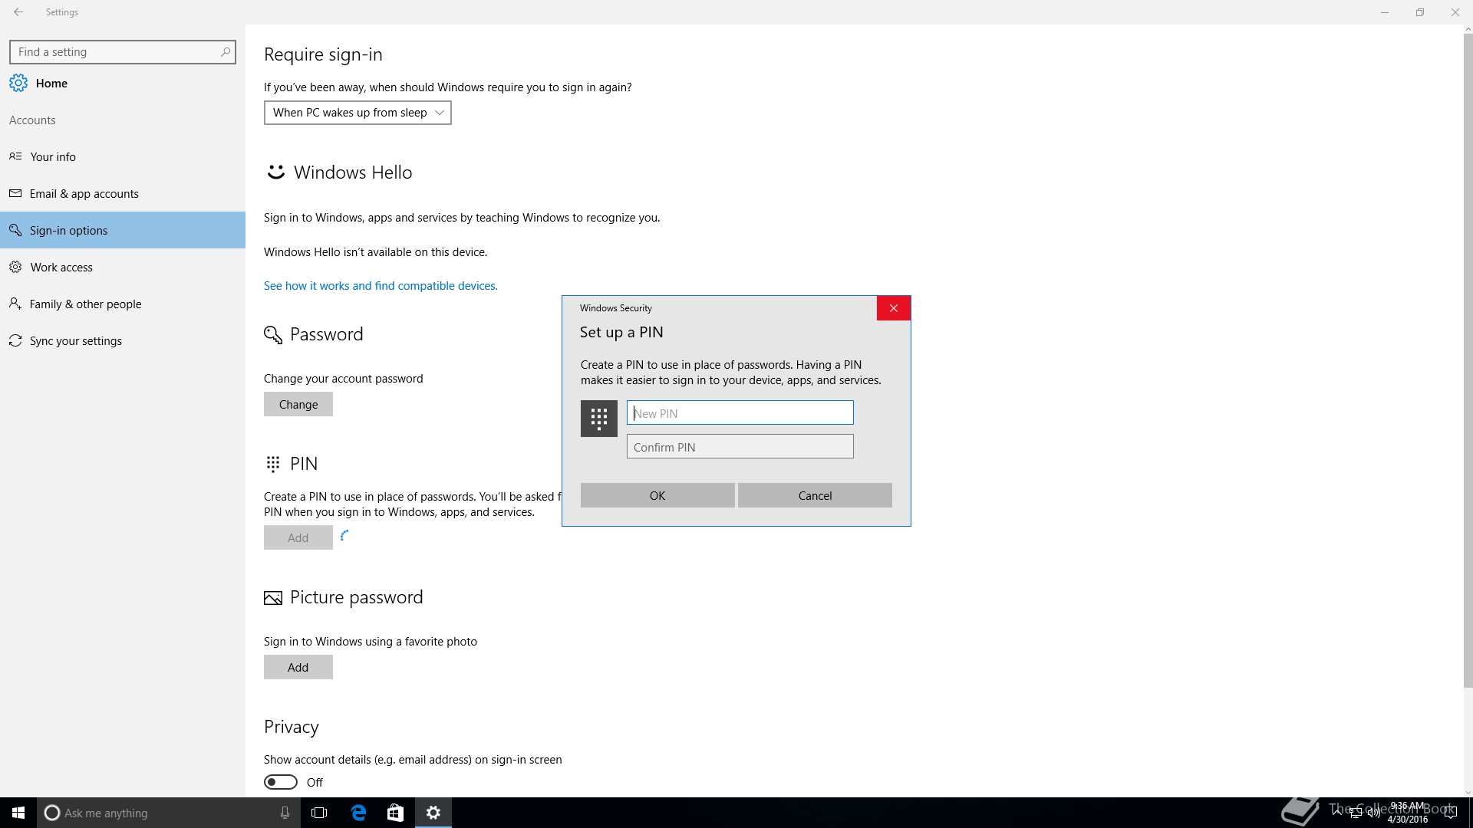The image size is (1473, 828).
Task: Click the Home label in sidebar
Action: (51, 83)
